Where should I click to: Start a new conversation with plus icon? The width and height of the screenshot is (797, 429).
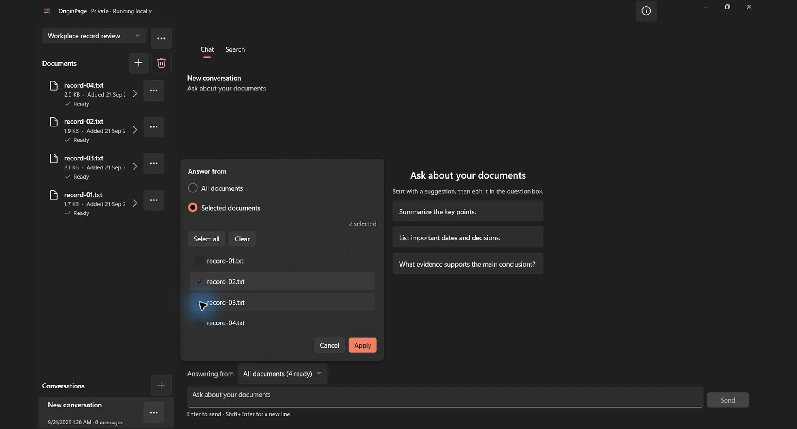(x=161, y=385)
